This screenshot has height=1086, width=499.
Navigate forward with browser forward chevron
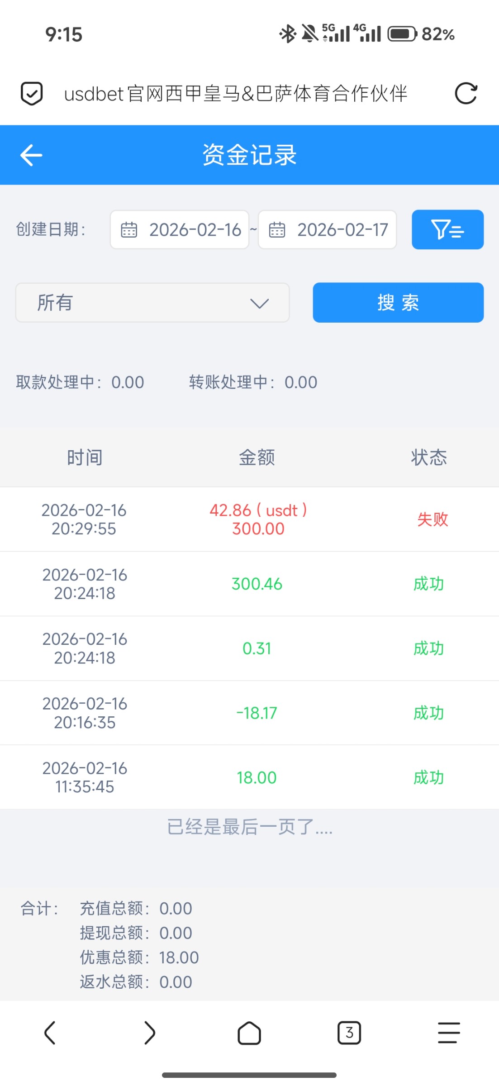click(x=150, y=1033)
